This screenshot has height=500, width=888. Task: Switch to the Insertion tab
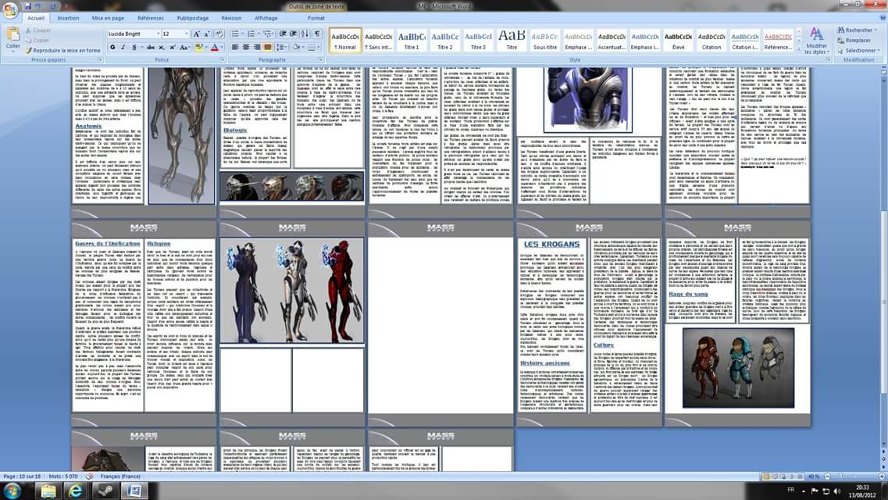point(68,18)
